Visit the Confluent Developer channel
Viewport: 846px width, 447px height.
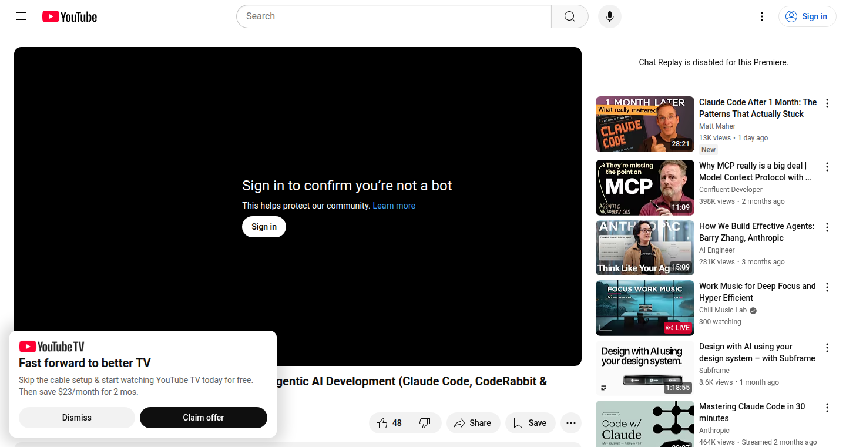pos(731,190)
